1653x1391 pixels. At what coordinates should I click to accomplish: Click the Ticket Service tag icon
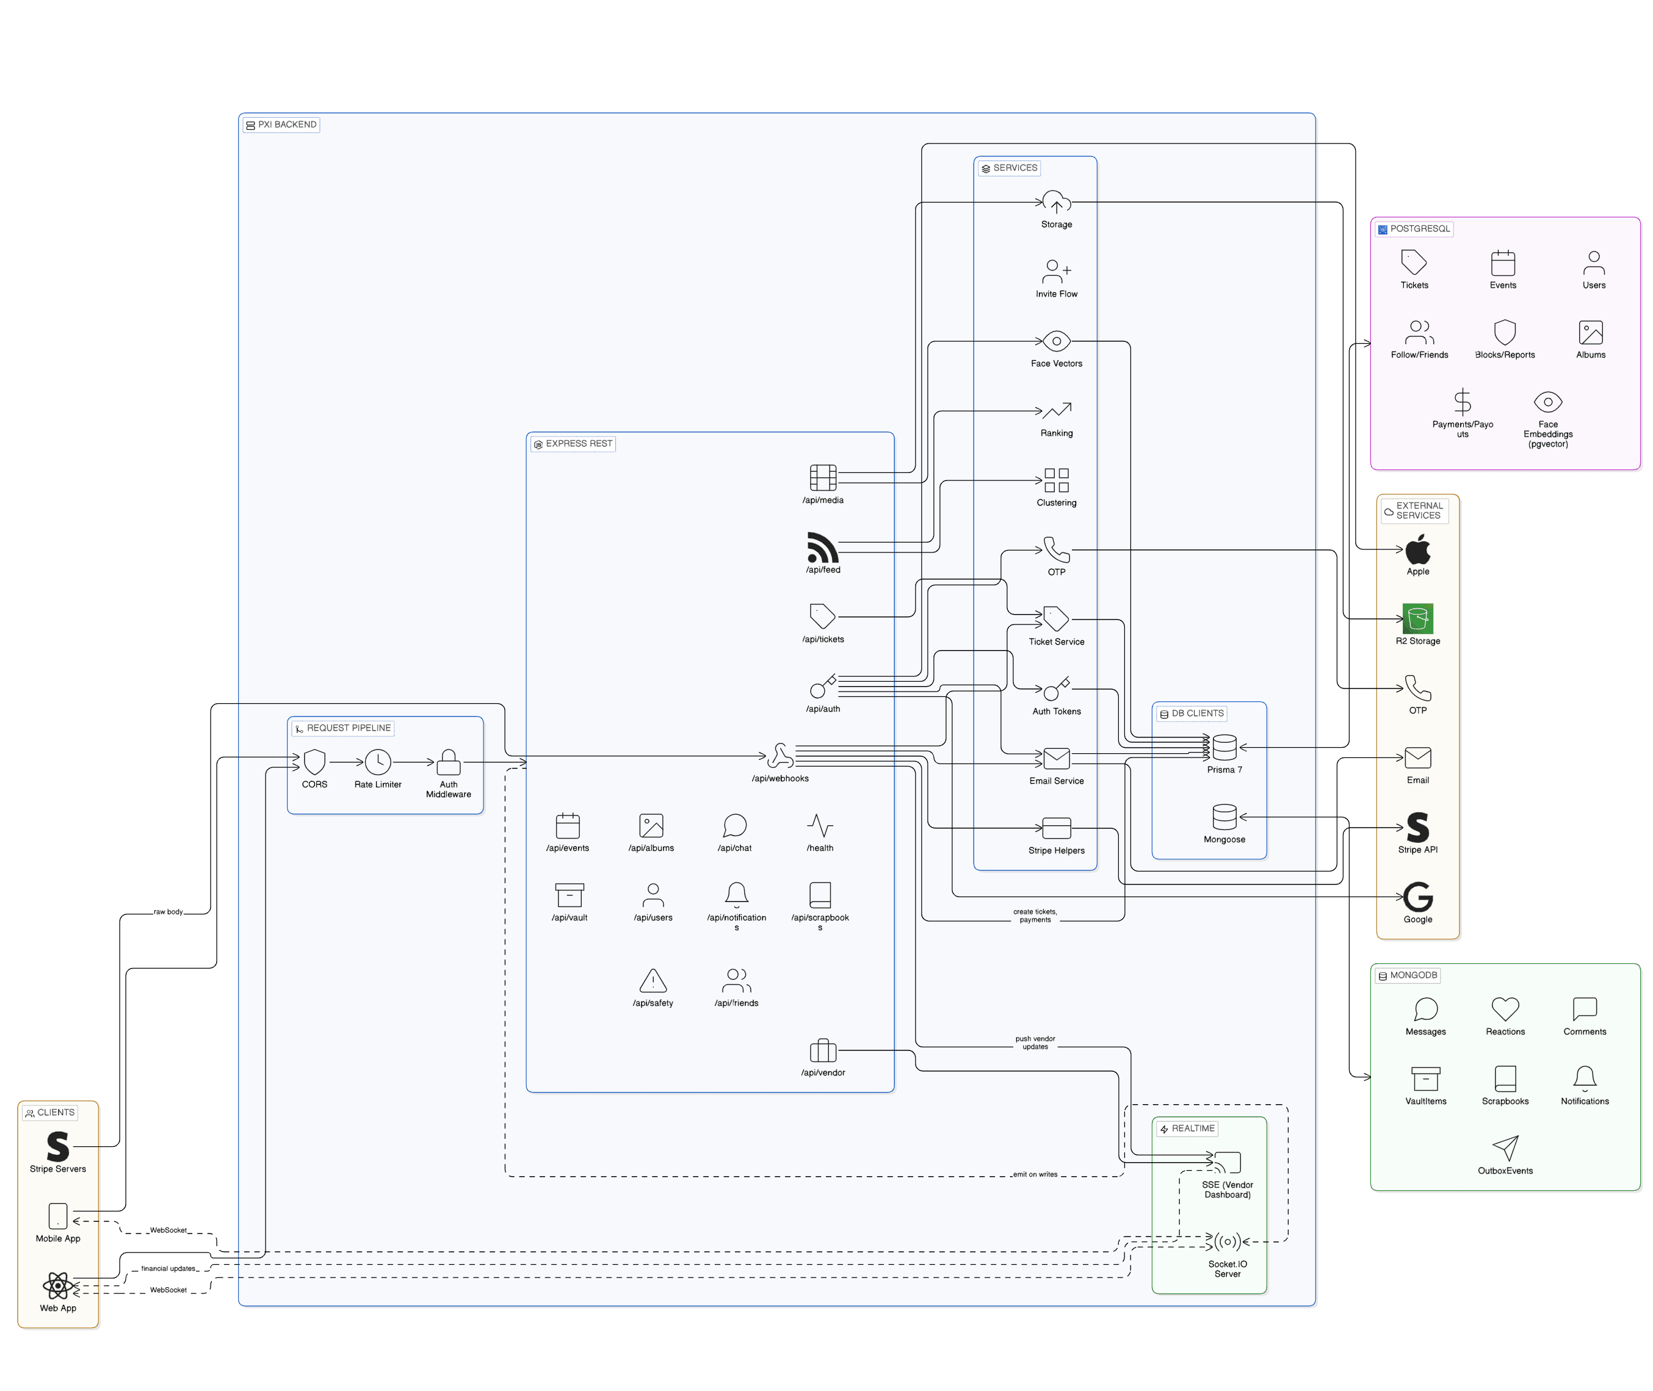click(x=1056, y=619)
